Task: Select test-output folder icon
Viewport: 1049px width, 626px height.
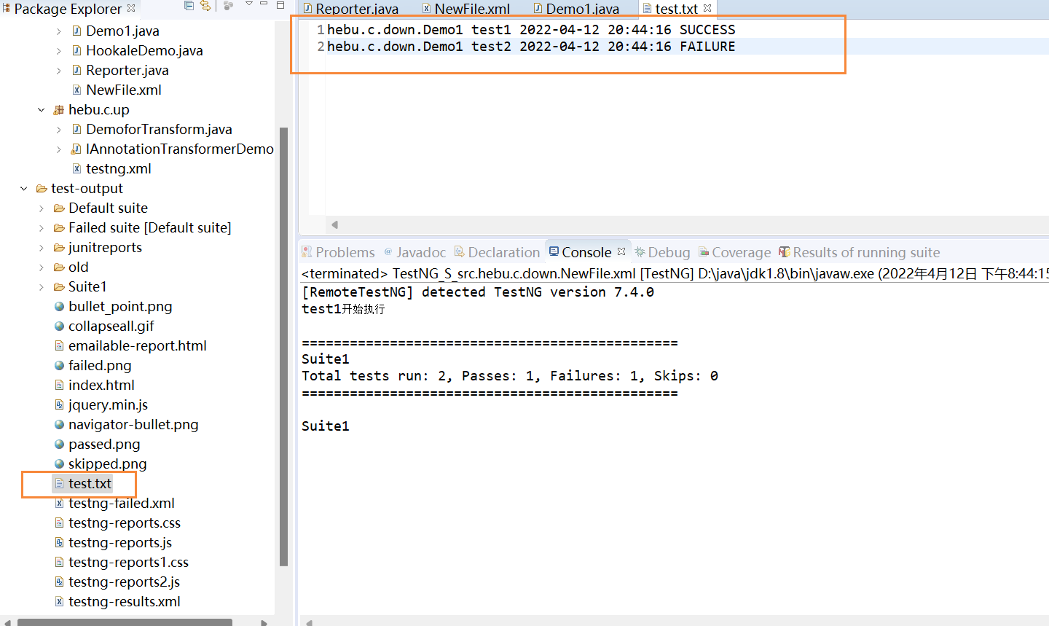Action: (x=42, y=189)
